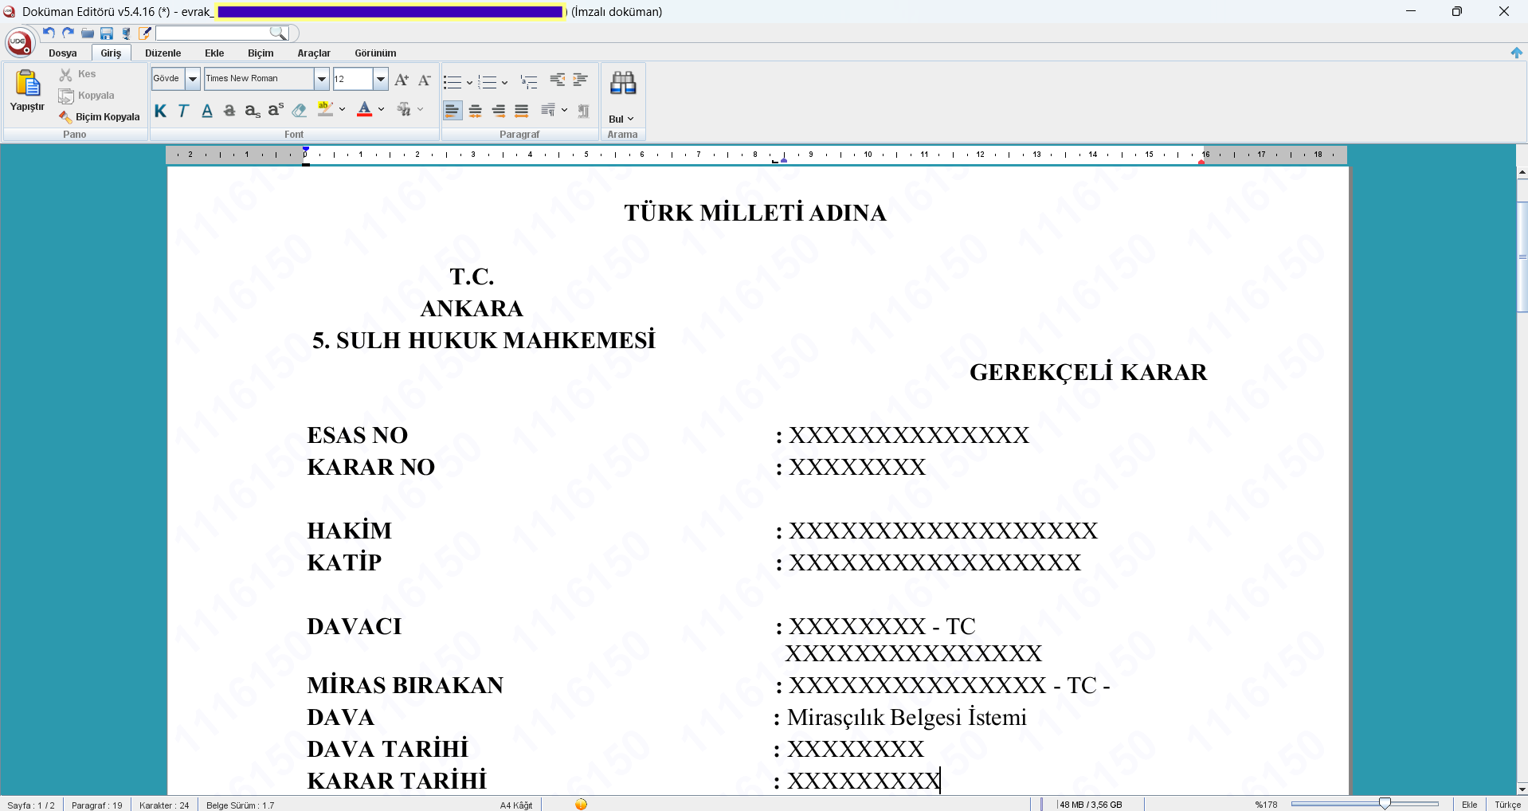Center align the text
The height and width of the screenshot is (811, 1528).
(x=476, y=111)
